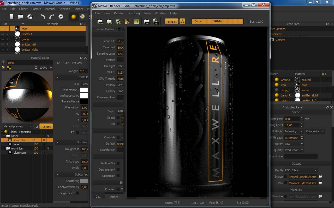The image size is (334, 208).
Task: Click magnifier zoom icon above material preview
Action: pyautogui.click(x=36, y=68)
